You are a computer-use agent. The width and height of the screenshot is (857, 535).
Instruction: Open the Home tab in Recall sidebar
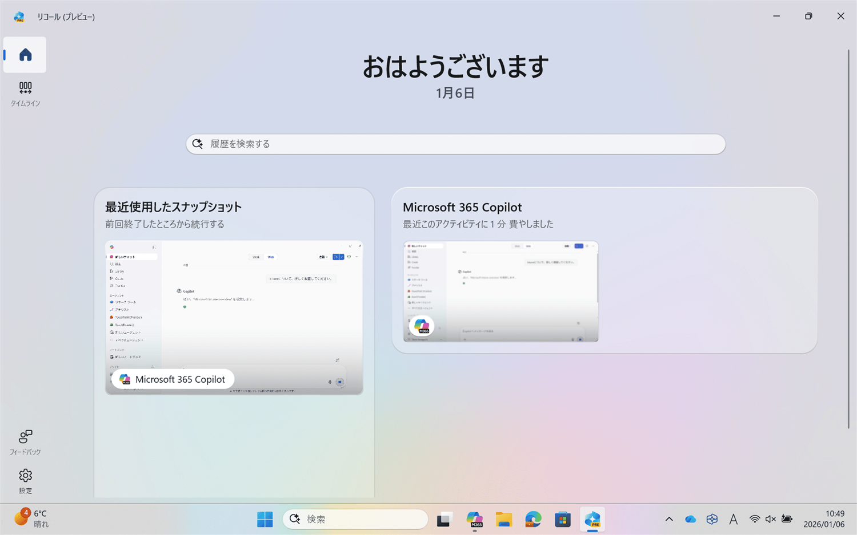coord(25,55)
